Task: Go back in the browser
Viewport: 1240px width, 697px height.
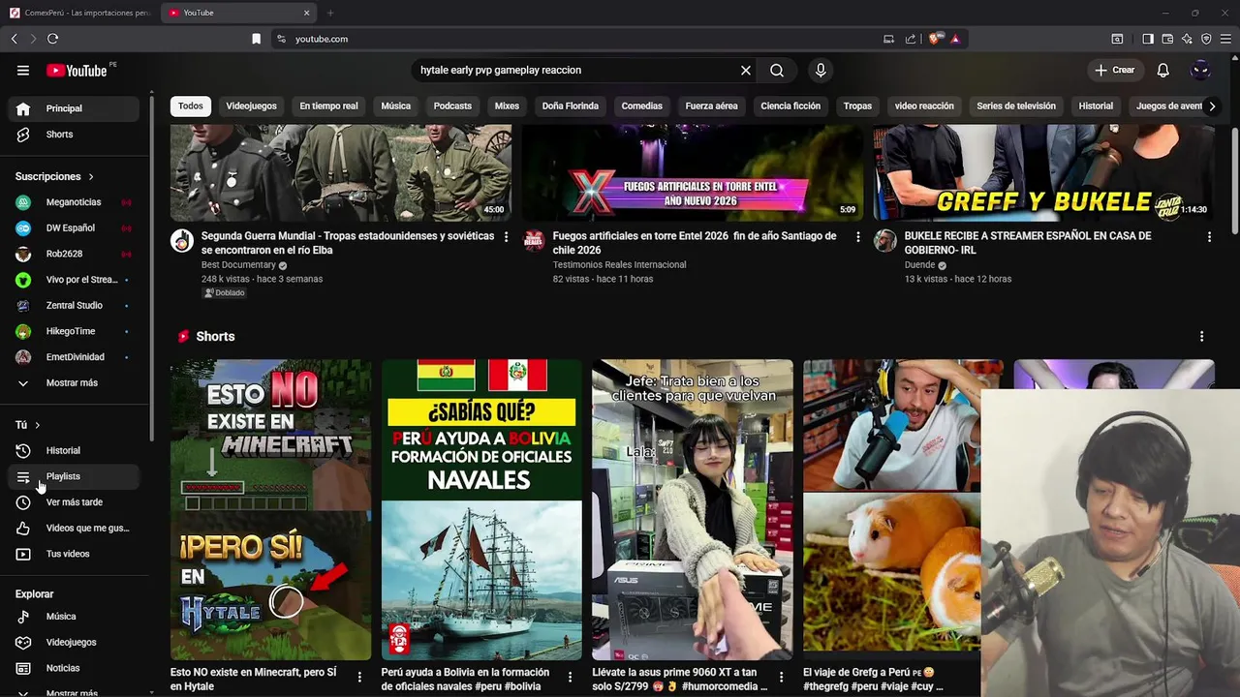Action: (x=14, y=39)
